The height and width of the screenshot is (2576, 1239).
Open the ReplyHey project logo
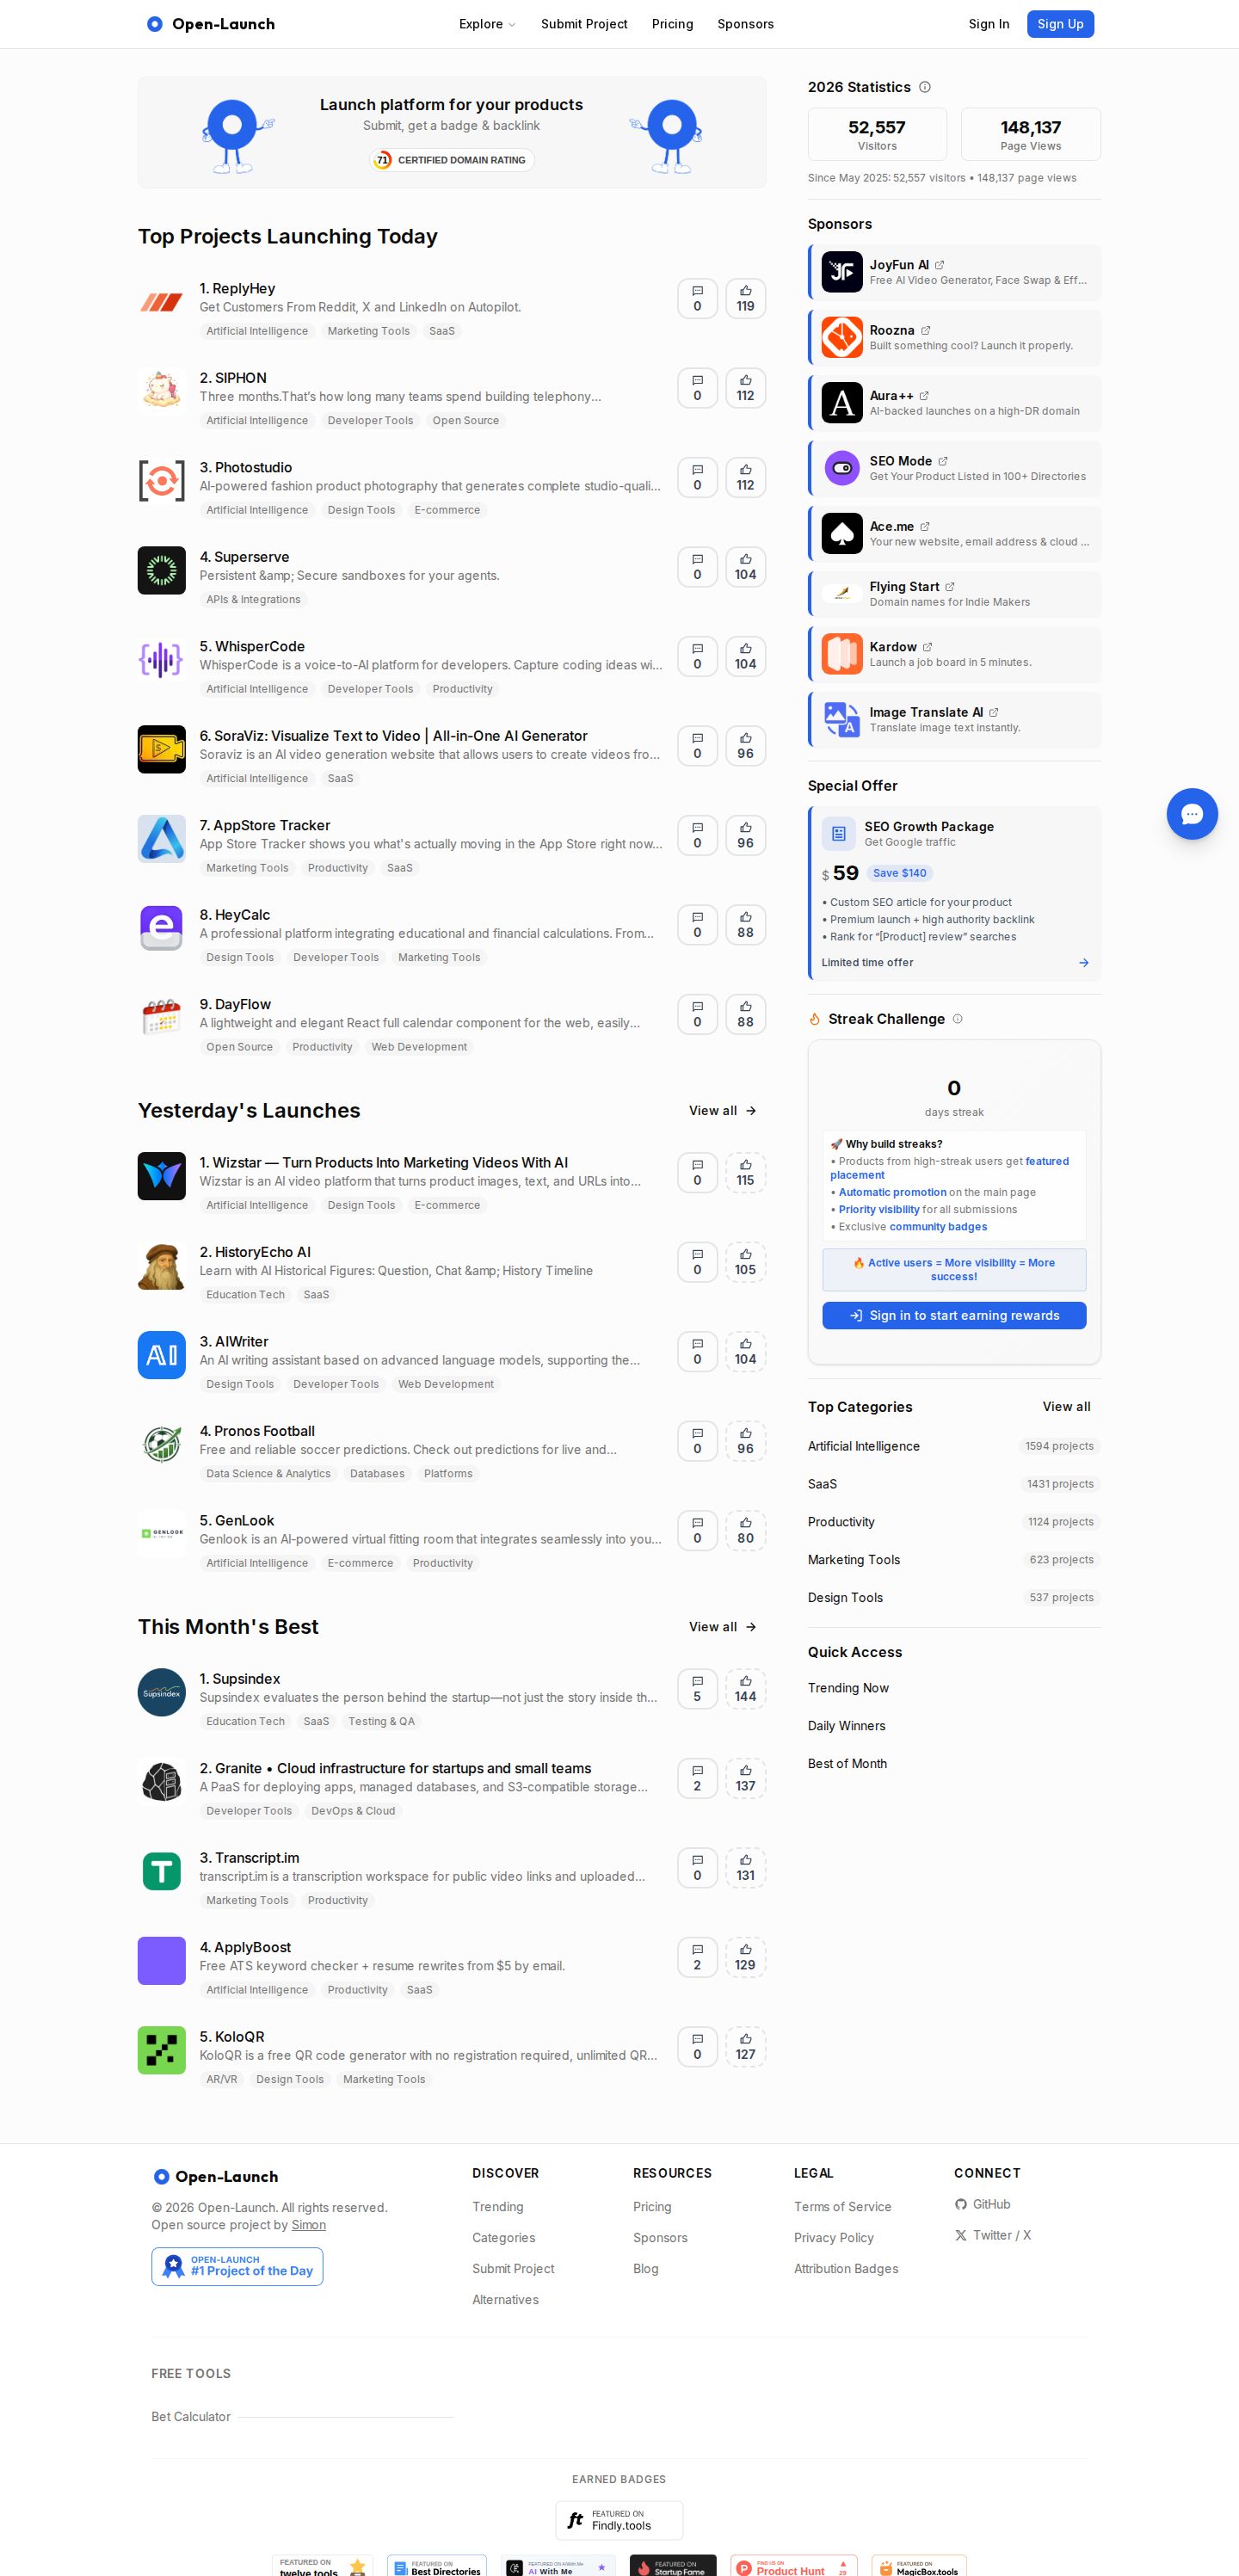click(161, 302)
